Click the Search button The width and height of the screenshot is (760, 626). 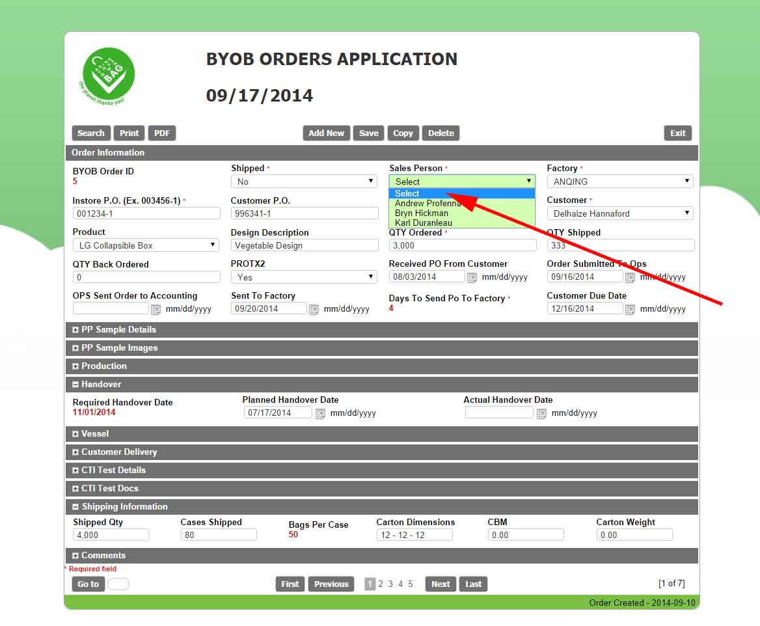[x=91, y=133]
